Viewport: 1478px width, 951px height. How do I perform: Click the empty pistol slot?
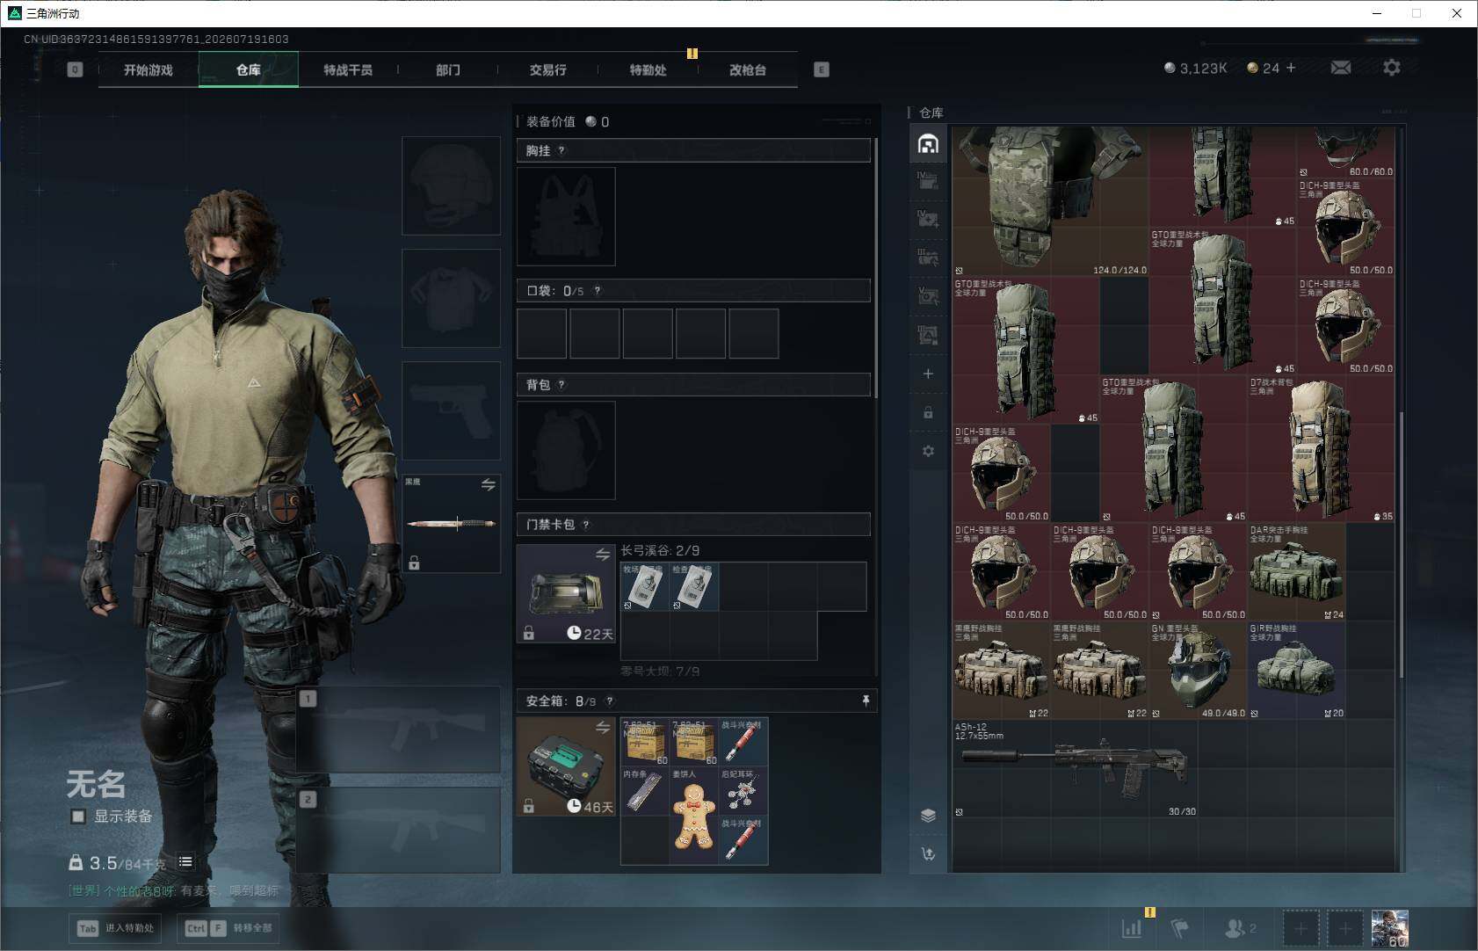coord(451,410)
